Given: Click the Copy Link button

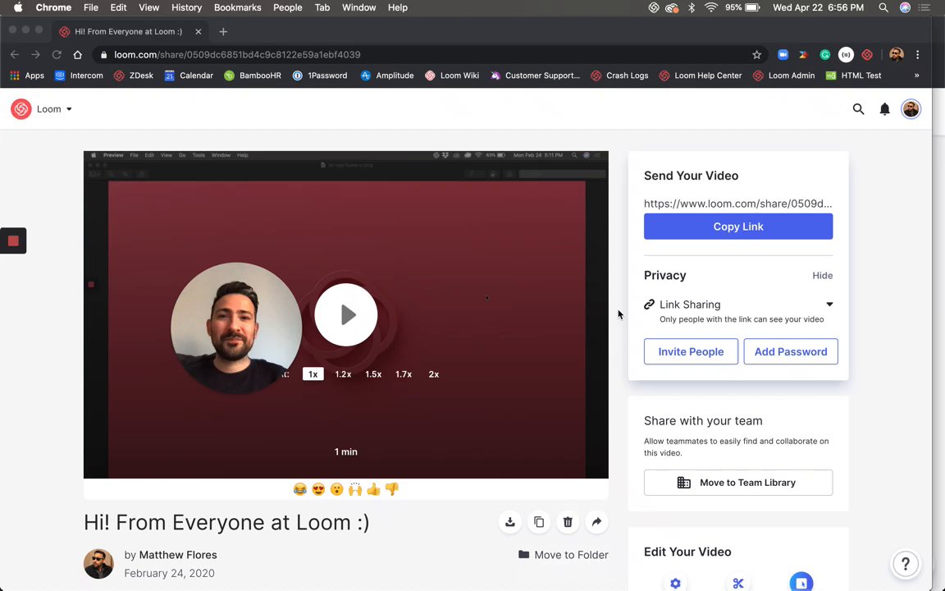Looking at the screenshot, I should pos(738,227).
